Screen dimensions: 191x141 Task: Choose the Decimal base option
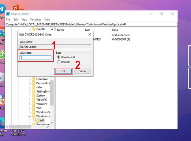59,62
